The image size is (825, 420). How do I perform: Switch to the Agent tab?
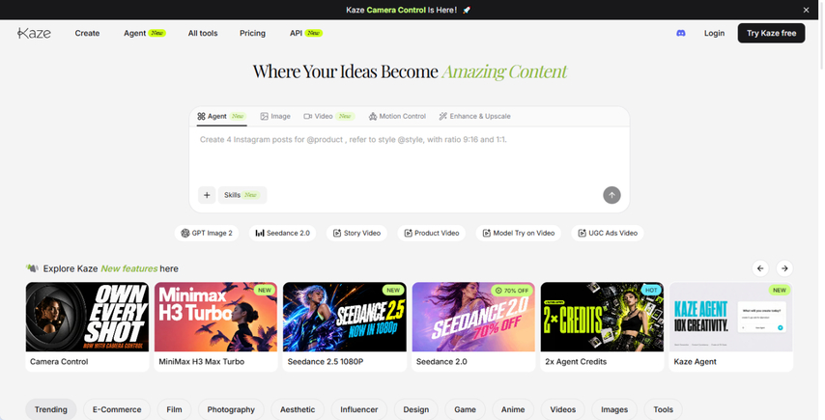pyautogui.click(x=221, y=116)
